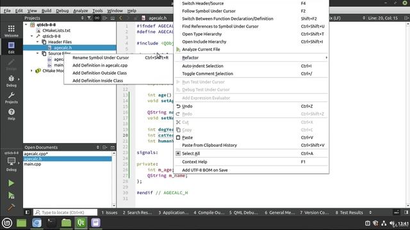Image resolution: width=410 pixels, height=230 pixels.
Task: Open the Analyze menu
Action: pyautogui.click(x=81, y=11)
